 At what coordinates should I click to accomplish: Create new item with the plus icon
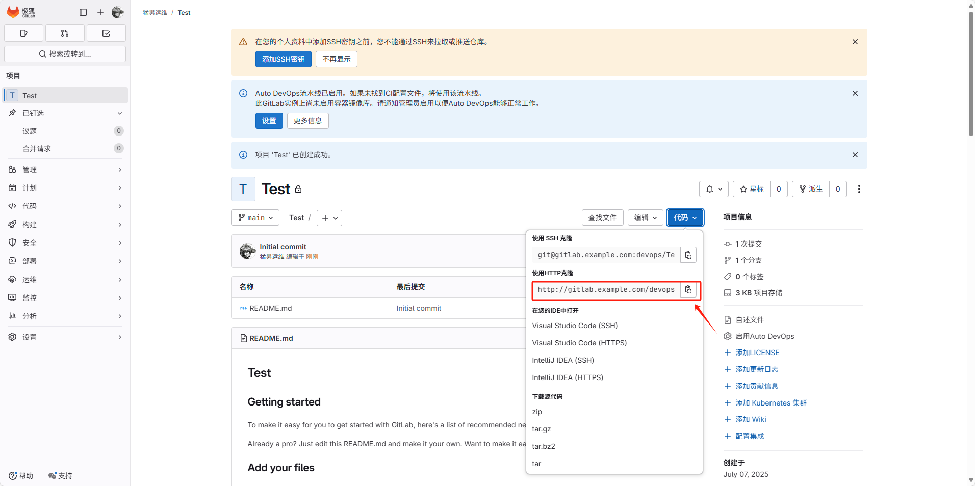point(100,12)
